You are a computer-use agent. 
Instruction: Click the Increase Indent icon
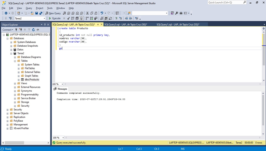130,18
